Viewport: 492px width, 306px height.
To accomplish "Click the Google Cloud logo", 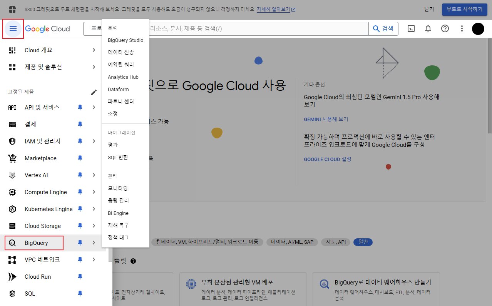I will (47, 29).
